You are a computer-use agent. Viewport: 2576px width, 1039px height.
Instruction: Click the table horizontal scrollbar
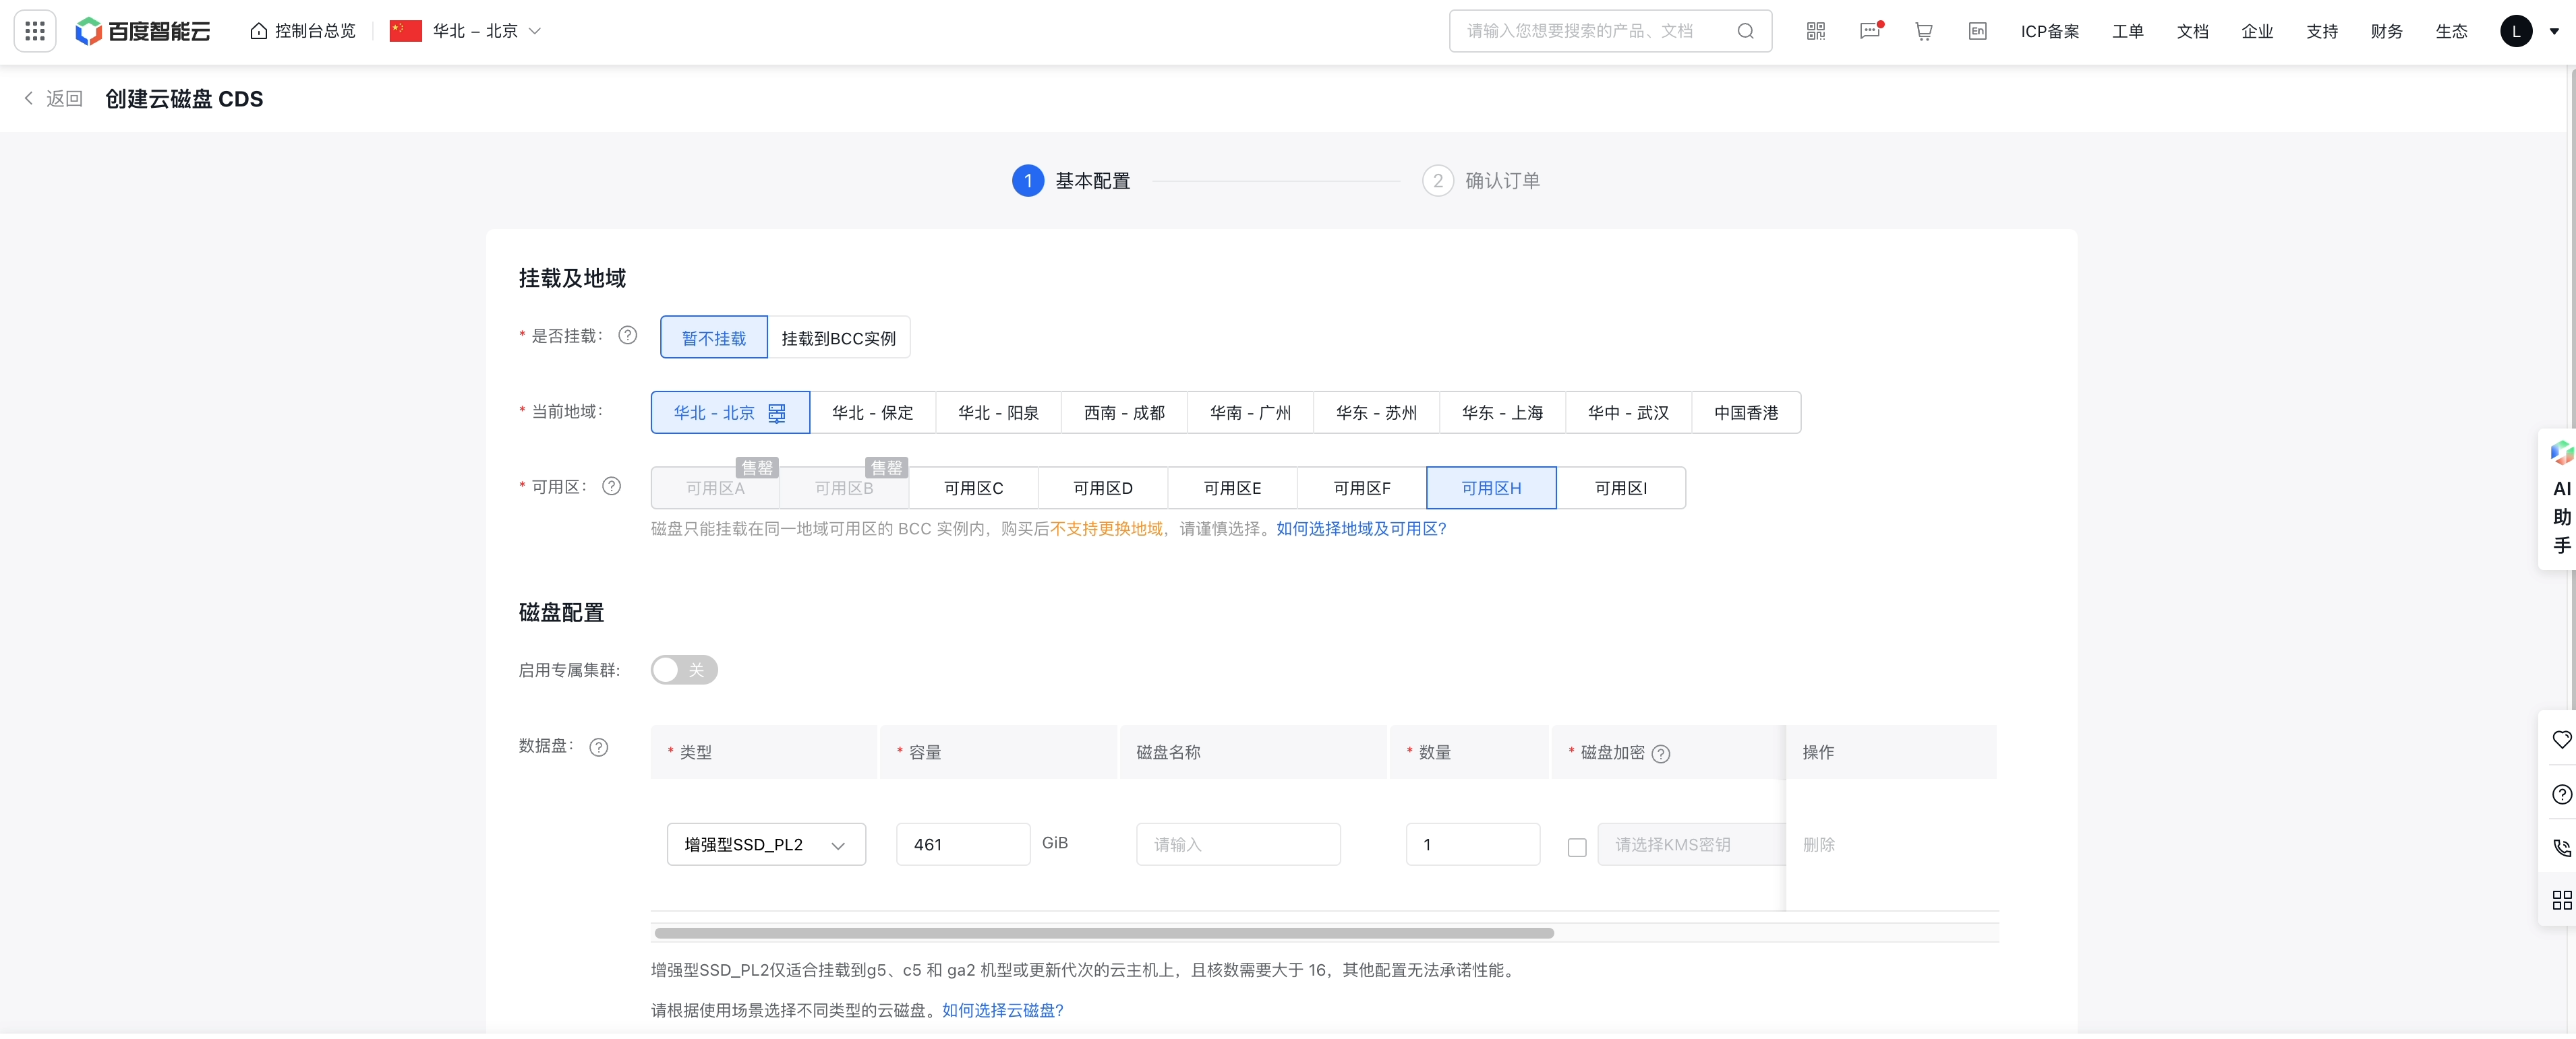click(1103, 933)
